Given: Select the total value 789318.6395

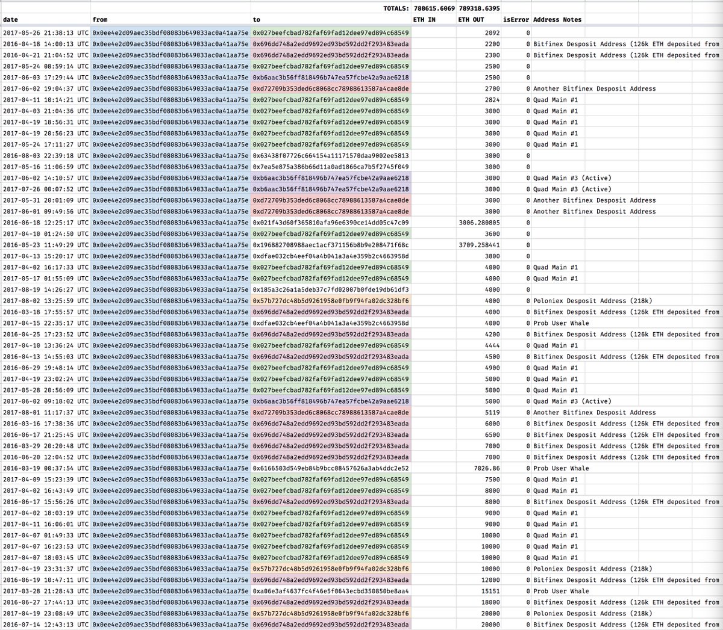Looking at the screenshot, I should [x=479, y=8].
